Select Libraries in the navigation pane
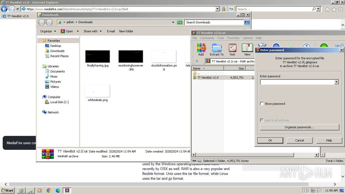Viewport: 345px width, 194px height. click(x=53, y=66)
